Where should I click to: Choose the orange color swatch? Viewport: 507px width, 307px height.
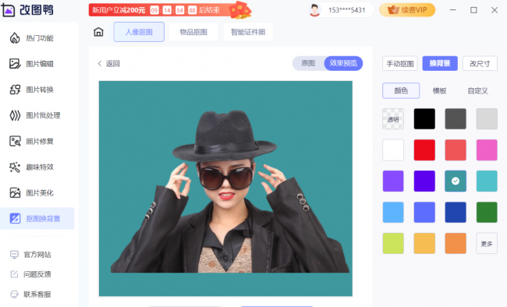click(456, 243)
